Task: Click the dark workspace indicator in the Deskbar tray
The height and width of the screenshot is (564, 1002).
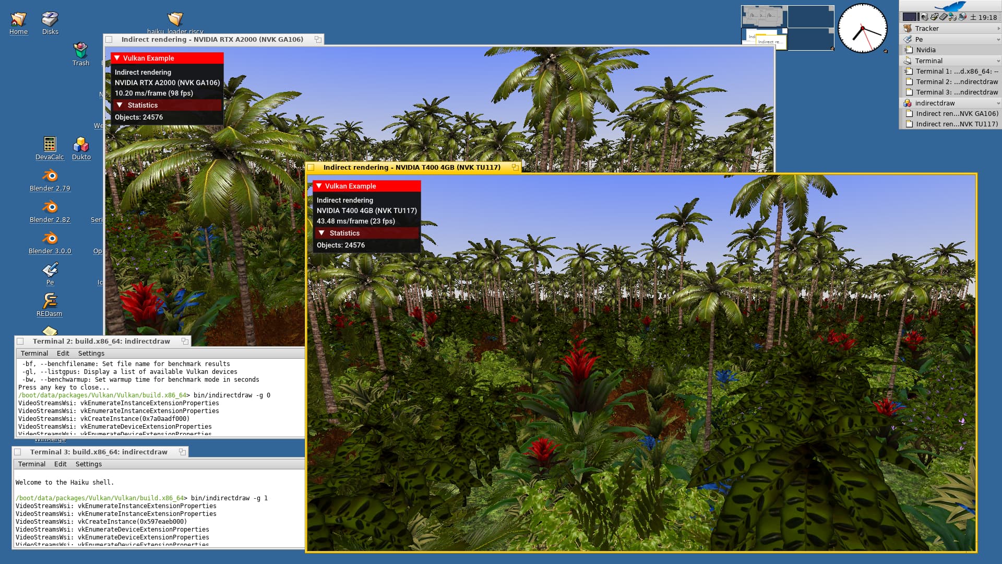Action: click(910, 17)
